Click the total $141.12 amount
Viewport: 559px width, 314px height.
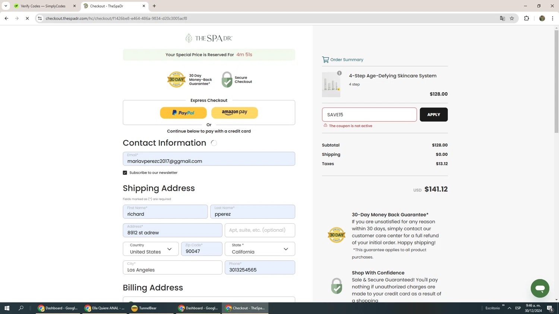[436, 189]
